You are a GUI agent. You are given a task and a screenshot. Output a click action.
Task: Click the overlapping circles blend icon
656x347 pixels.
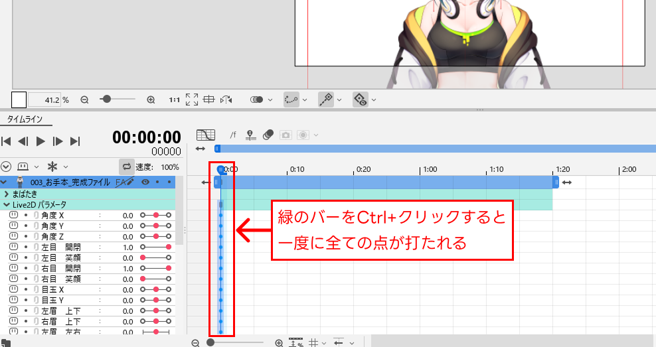pyautogui.click(x=268, y=135)
